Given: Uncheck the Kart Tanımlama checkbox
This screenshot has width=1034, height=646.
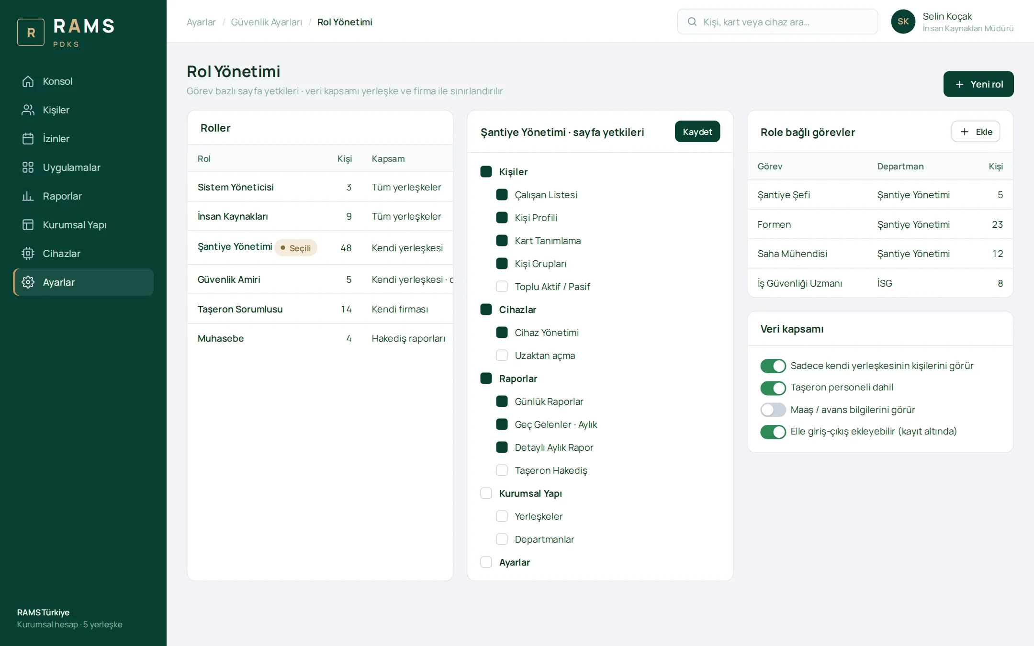Looking at the screenshot, I should point(502,241).
